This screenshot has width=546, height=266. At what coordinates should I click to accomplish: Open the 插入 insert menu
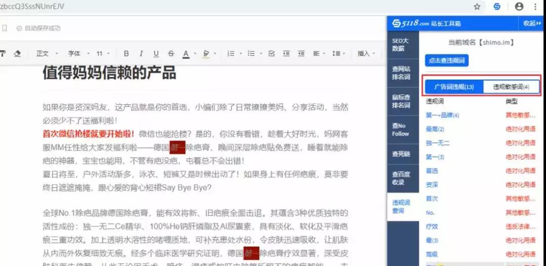(367, 54)
